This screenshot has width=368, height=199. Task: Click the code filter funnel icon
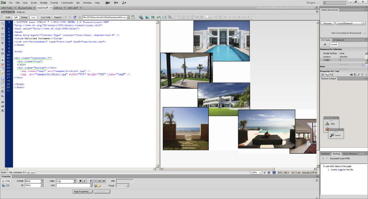317,12
